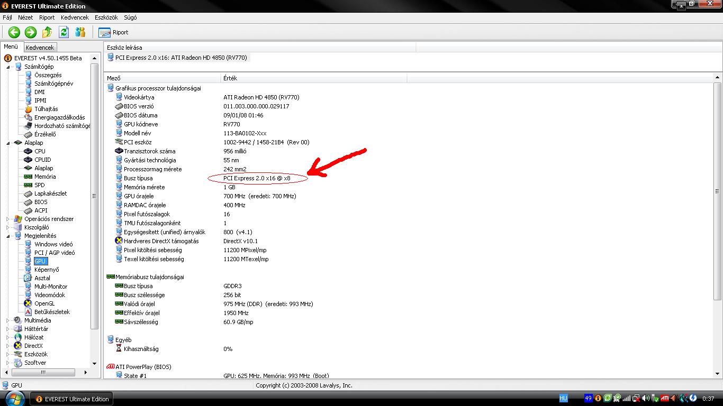Image resolution: width=723 pixels, height=406 pixels.
Task: Click the EVEREST Ultimate Edition taskbar button
Action: [x=71, y=399]
